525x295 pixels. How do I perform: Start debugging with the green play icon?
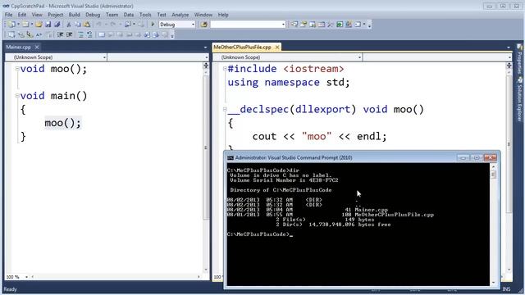click(x=153, y=25)
